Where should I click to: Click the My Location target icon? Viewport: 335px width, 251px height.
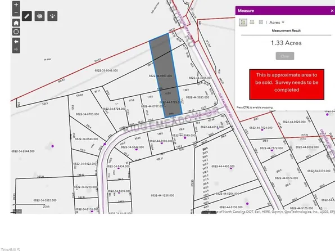(x=16, y=32)
